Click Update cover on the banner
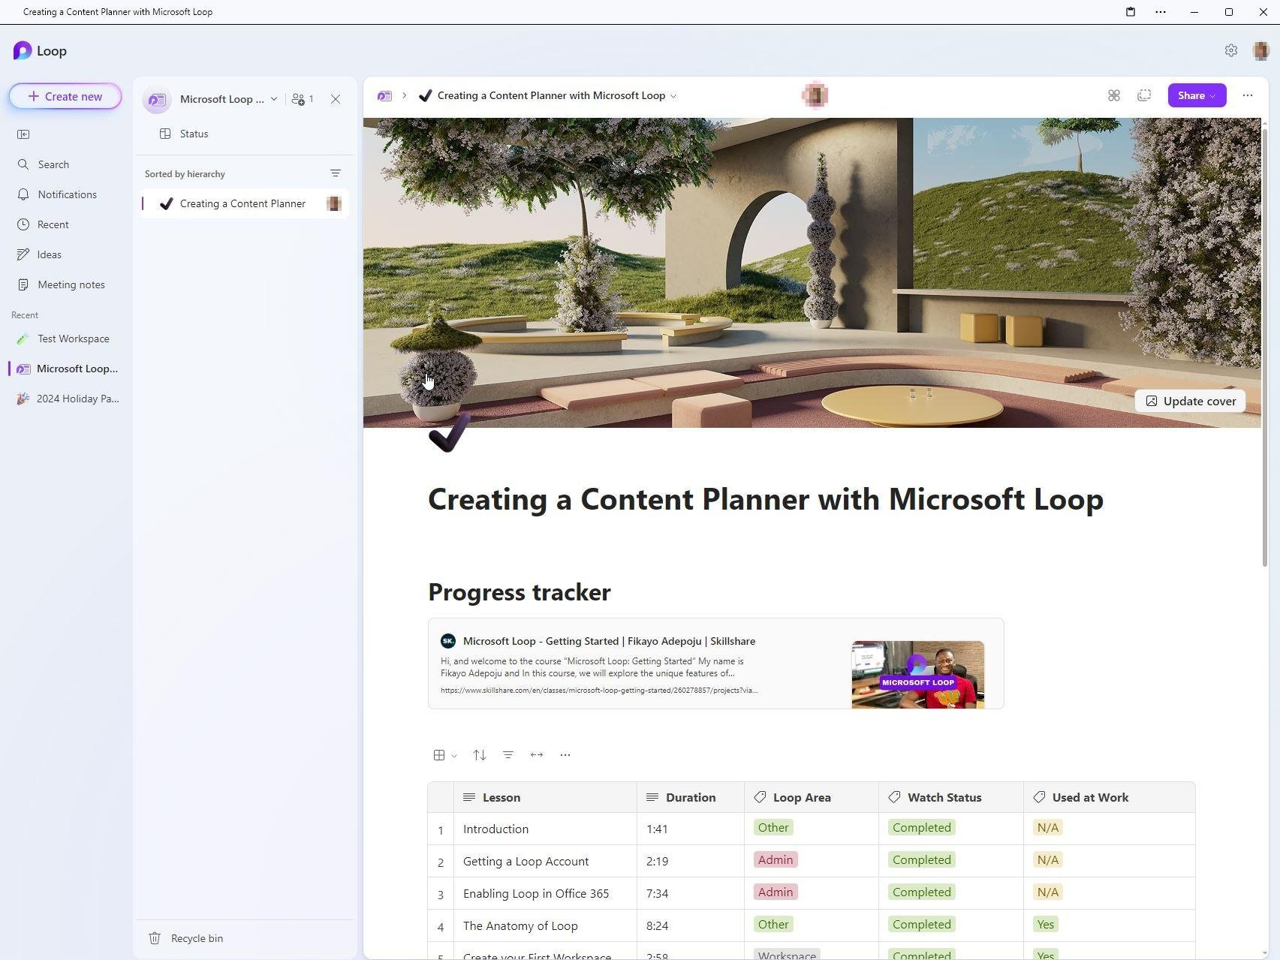 pos(1190,401)
